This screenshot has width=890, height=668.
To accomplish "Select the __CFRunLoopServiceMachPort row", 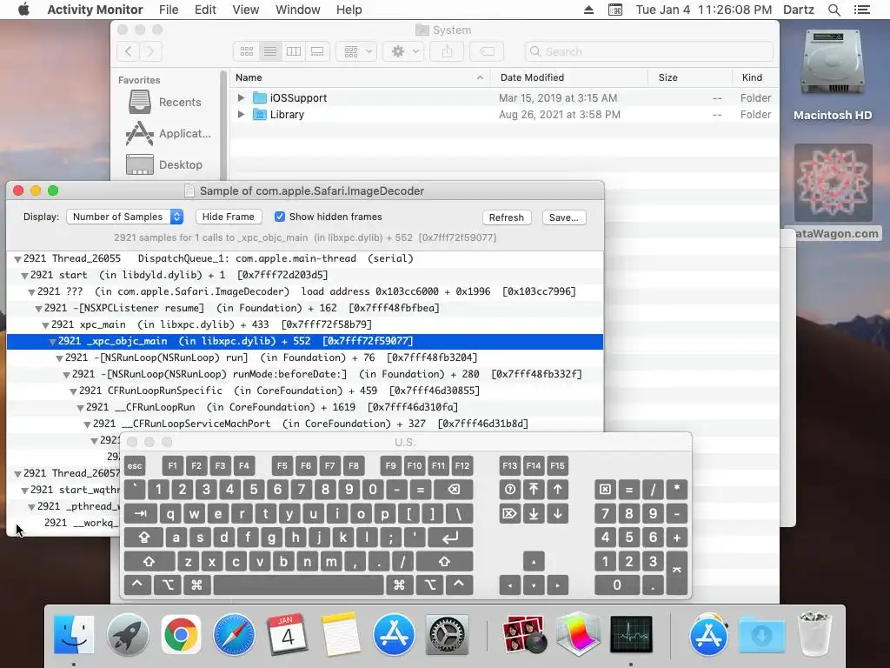I will 305,424.
